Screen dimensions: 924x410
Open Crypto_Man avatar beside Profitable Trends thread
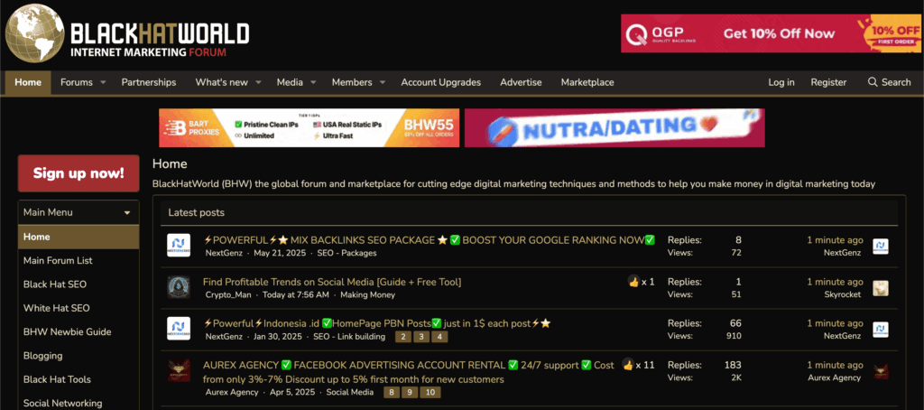pos(178,287)
